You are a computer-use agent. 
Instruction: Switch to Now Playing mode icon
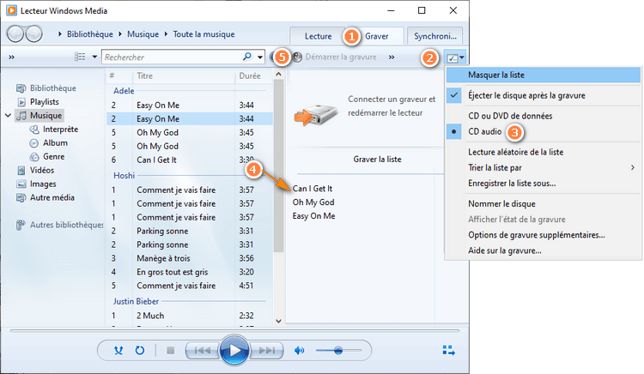tap(448, 350)
